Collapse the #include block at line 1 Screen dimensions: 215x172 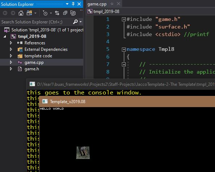124,19
